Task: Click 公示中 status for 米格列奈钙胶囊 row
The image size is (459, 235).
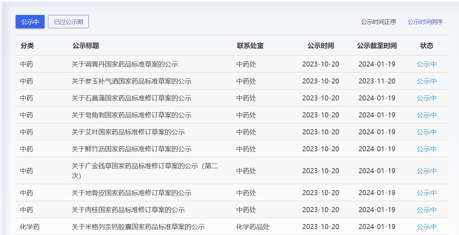Action: pos(427,227)
